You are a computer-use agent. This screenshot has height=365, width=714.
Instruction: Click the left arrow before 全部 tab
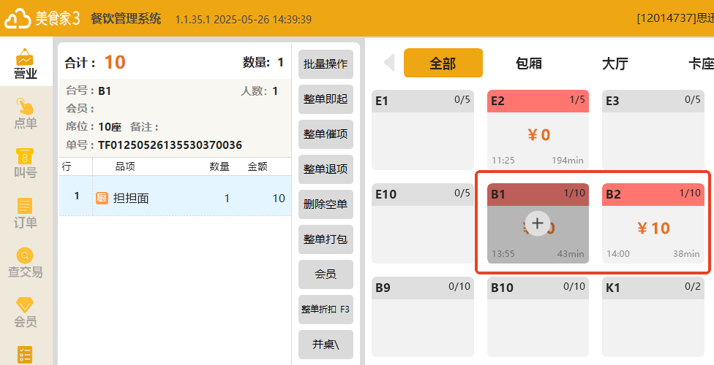pos(389,63)
